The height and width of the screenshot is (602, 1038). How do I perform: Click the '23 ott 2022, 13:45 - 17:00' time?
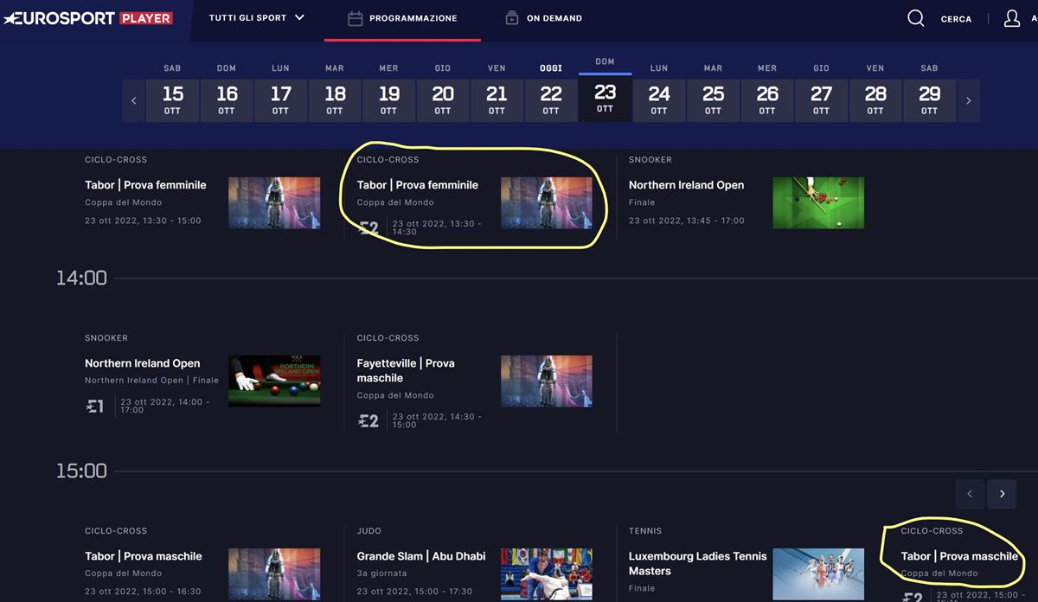coord(687,221)
